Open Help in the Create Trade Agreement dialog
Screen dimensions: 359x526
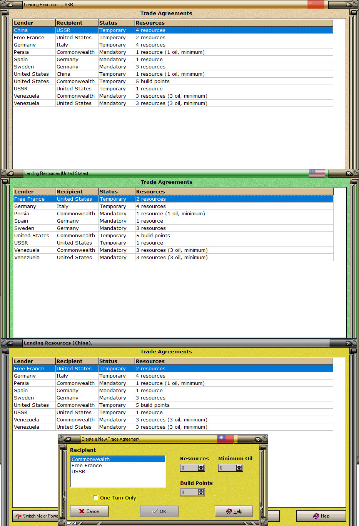tap(234, 511)
